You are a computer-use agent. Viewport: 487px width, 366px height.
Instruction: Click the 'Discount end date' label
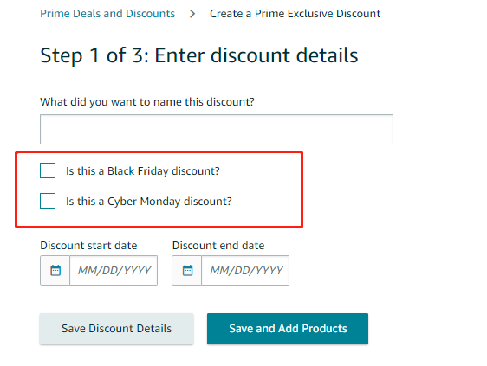(218, 246)
